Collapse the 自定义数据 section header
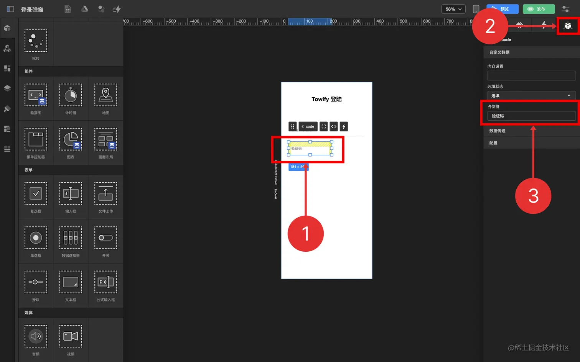Screen dimensions: 580x362 click(532, 52)
